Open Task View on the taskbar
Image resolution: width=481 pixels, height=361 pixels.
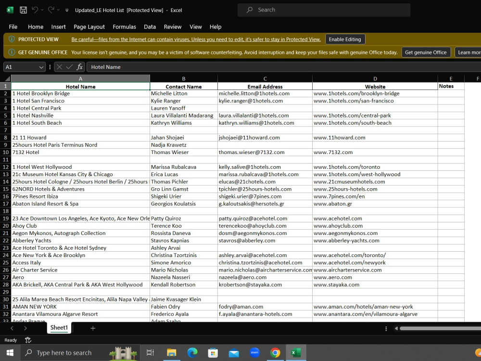[150, 353]
